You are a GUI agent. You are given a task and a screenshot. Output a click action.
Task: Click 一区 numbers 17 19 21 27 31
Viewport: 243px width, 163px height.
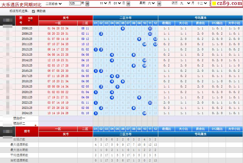pyautogui.click(x=58, y=97)
